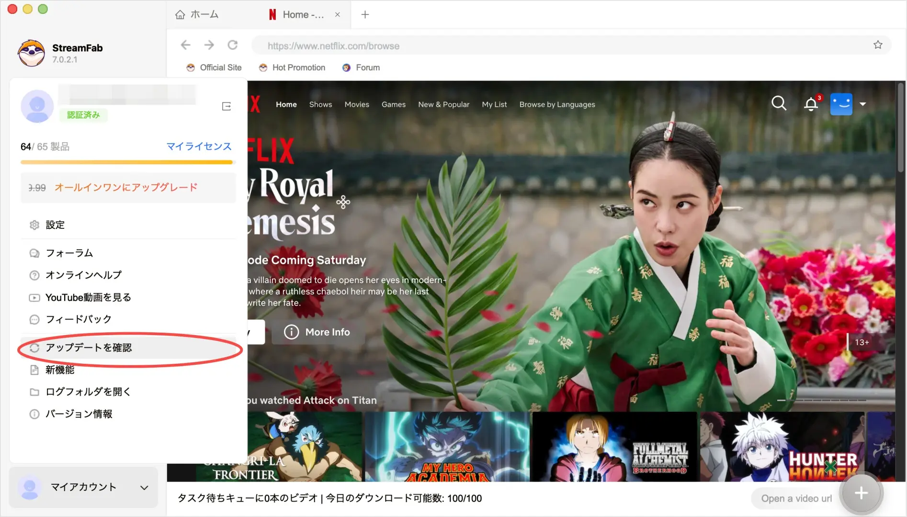Select YouTube動画を見る menu item
This screenshot has height=517, width=907.
click(x=128, y=298)
